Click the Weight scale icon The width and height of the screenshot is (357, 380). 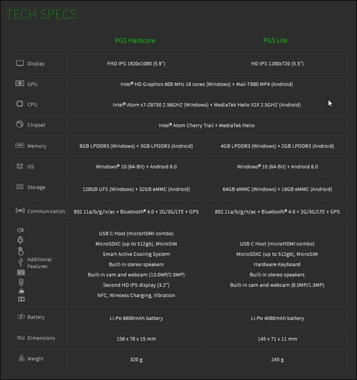[x=21, y=358]
